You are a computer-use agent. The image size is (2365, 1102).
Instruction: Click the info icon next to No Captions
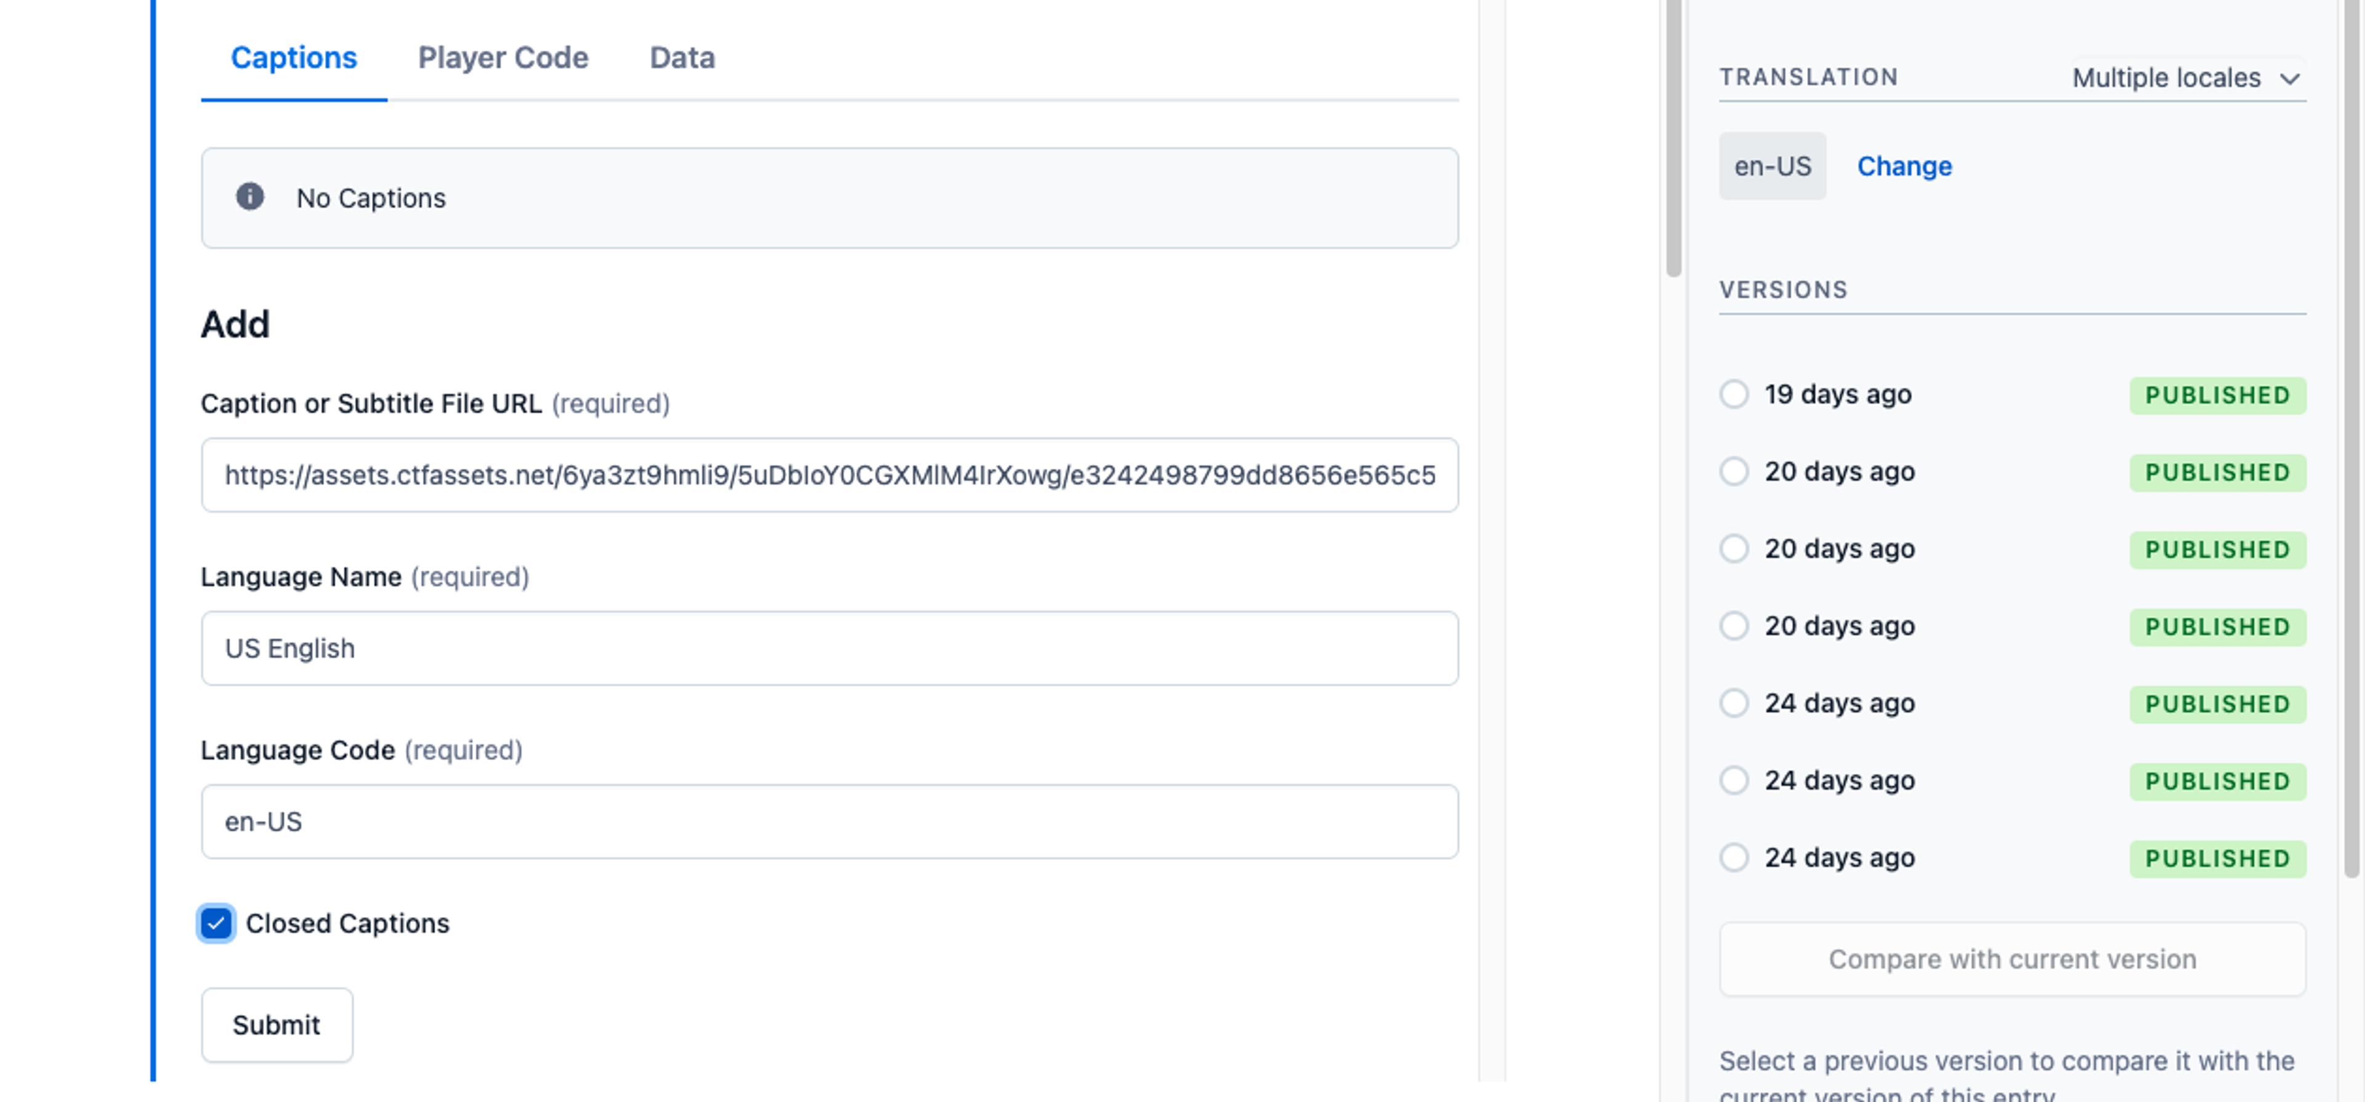tap(252, 198)
